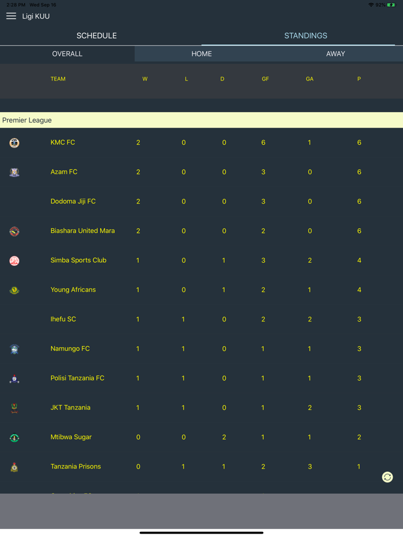Tap the JKT Tanzania club crest

(14, 407)
